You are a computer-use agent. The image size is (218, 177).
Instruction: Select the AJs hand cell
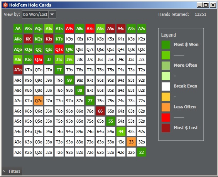[x=49, y=29]
